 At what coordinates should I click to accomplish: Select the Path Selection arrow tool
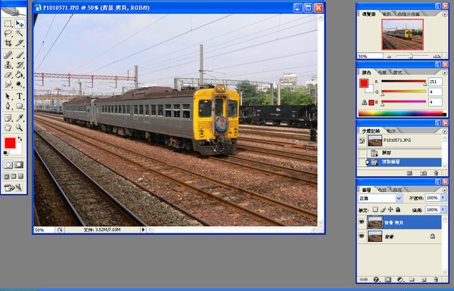8,96
